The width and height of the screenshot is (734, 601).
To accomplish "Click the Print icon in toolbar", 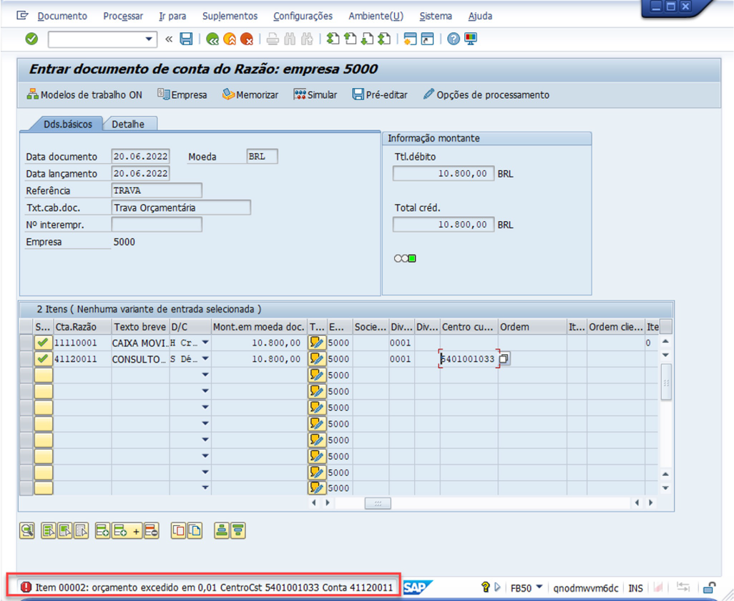I will click(273, 39).
